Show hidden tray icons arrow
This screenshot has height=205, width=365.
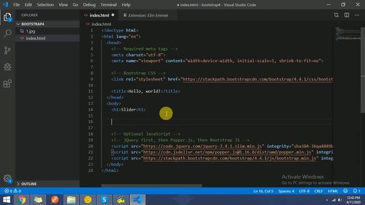click(327, 200)
